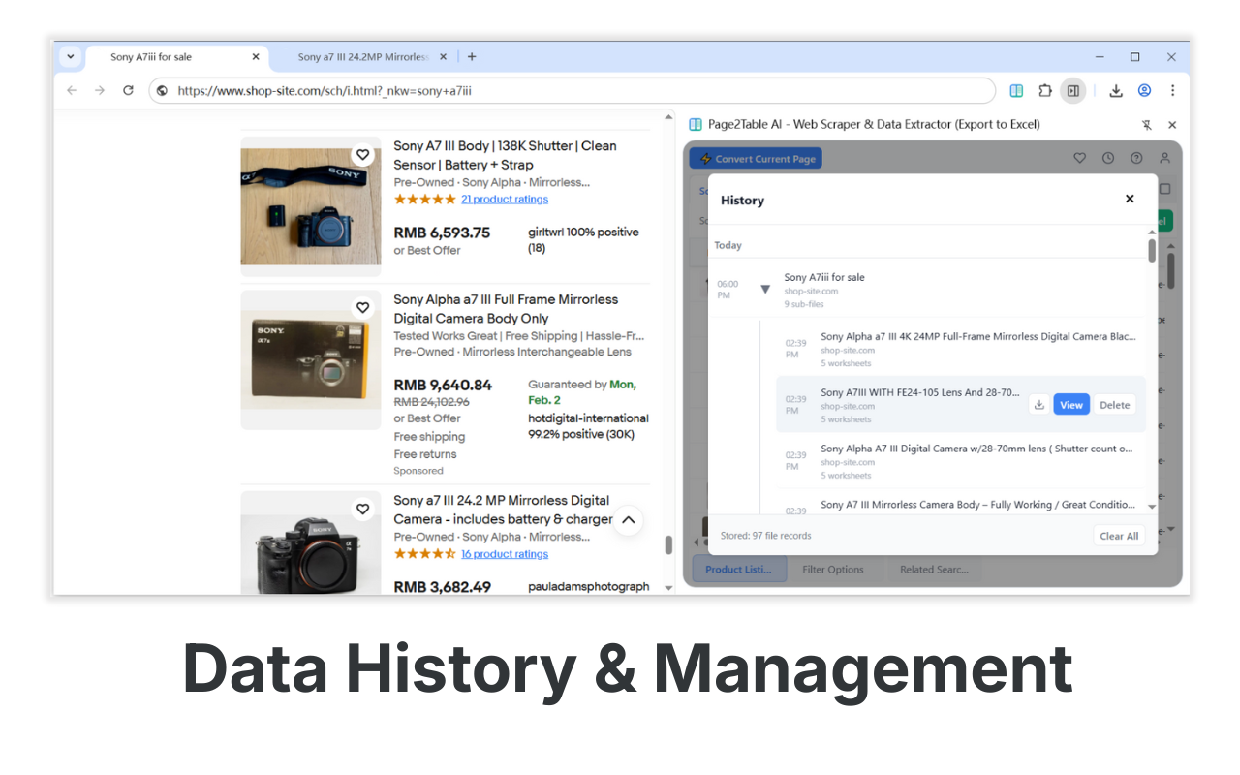Select the Filter Options worksheet tab
Screen dimensions: 1240x775
pos(833,570)
